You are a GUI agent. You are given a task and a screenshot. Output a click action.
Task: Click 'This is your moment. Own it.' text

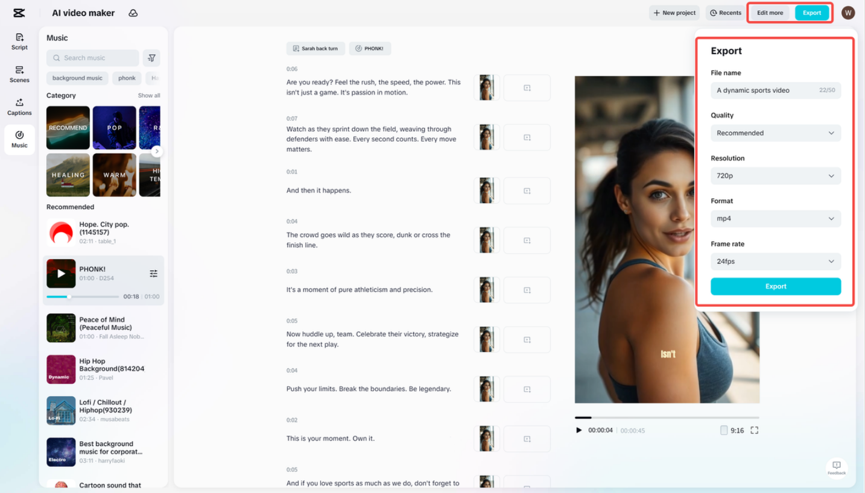pos(331,439)
